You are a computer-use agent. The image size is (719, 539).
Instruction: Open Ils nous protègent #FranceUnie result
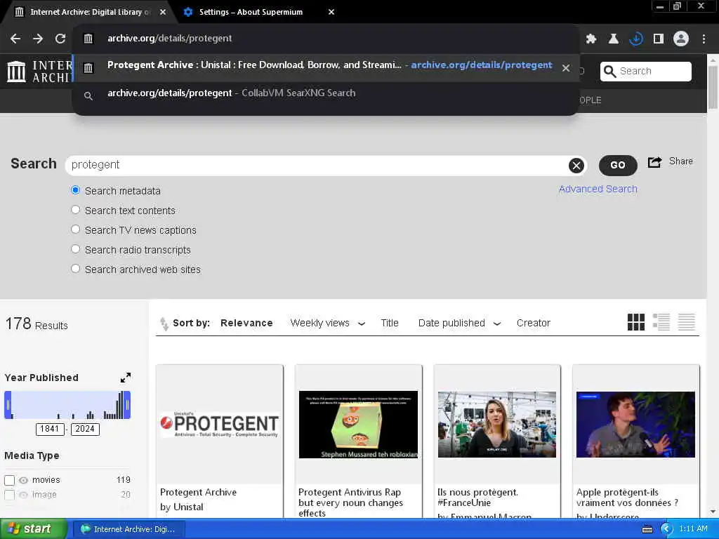pyautogui.click(x=477, y=498)
